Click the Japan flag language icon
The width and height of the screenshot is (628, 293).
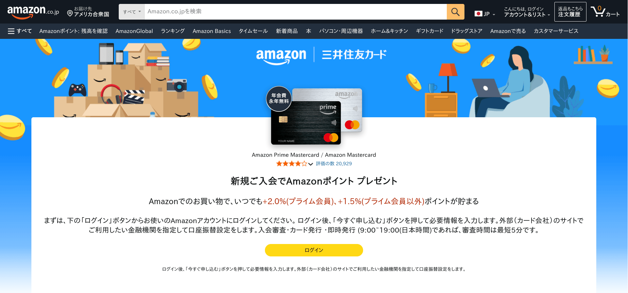pyautogui.click(x=478, y=14)
